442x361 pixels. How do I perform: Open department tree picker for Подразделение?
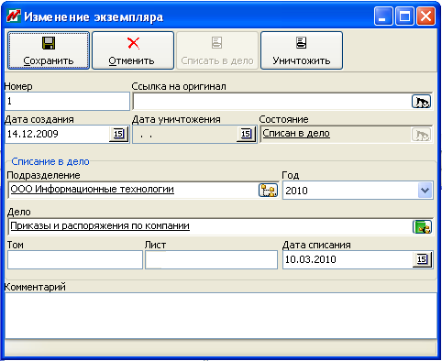point(268,191)
